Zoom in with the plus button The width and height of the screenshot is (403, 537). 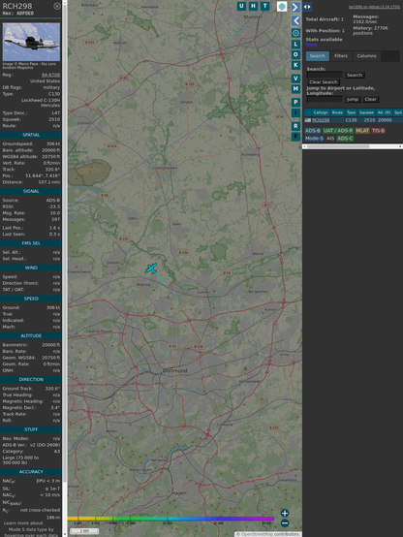click(x=285, y=513)
